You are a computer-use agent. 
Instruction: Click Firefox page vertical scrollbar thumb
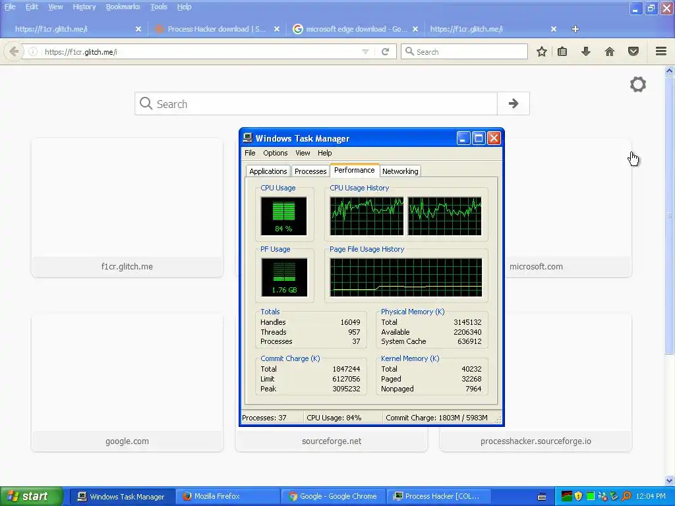(669, 215)
